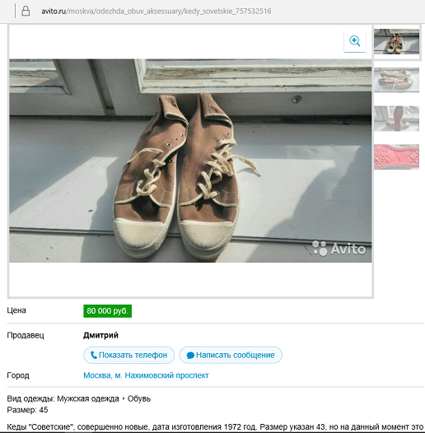Click the padlock site security icon
Viewport: 425px width, 433px height.
[x=26, y=12]
